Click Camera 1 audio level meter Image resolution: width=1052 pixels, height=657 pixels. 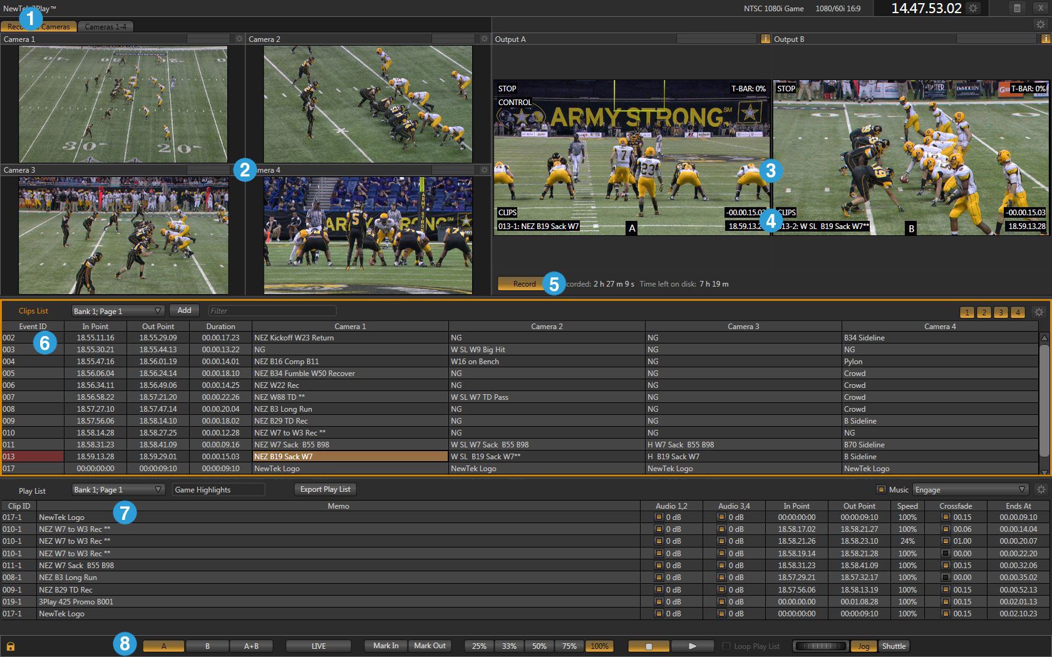coord(209,39)
